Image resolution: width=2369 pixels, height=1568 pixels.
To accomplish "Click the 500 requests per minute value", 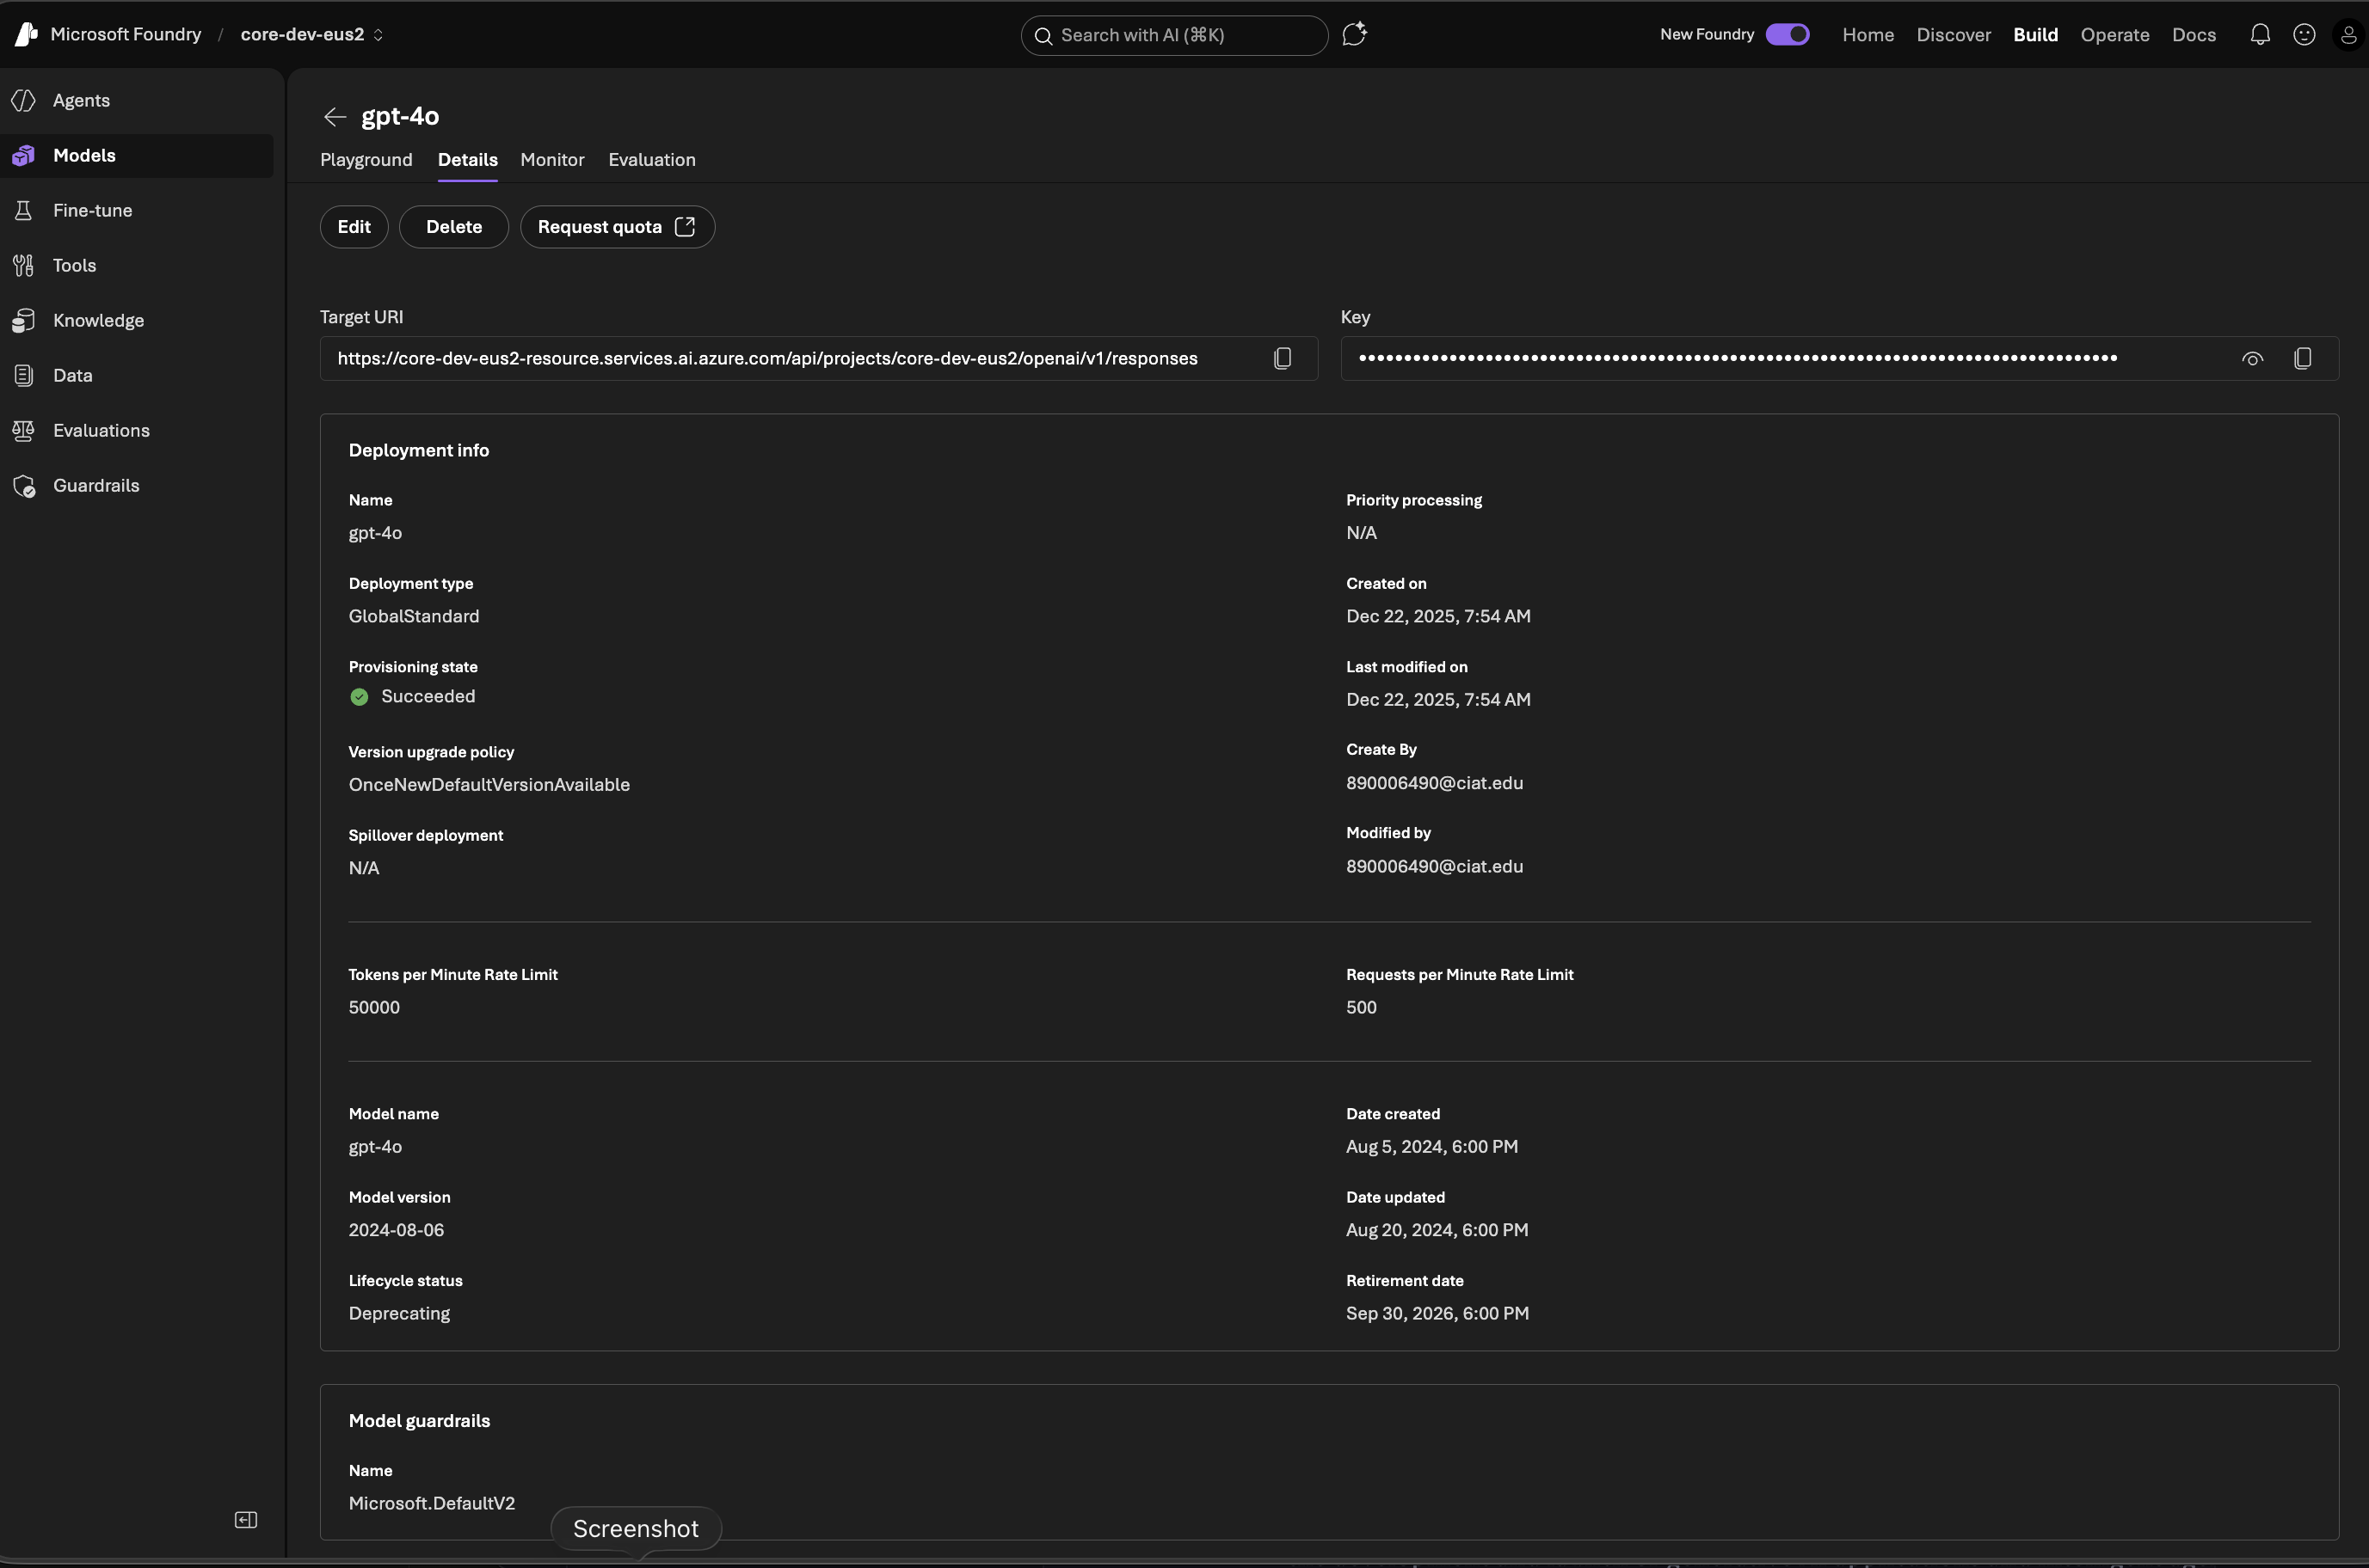I will click(1361, 1008).
